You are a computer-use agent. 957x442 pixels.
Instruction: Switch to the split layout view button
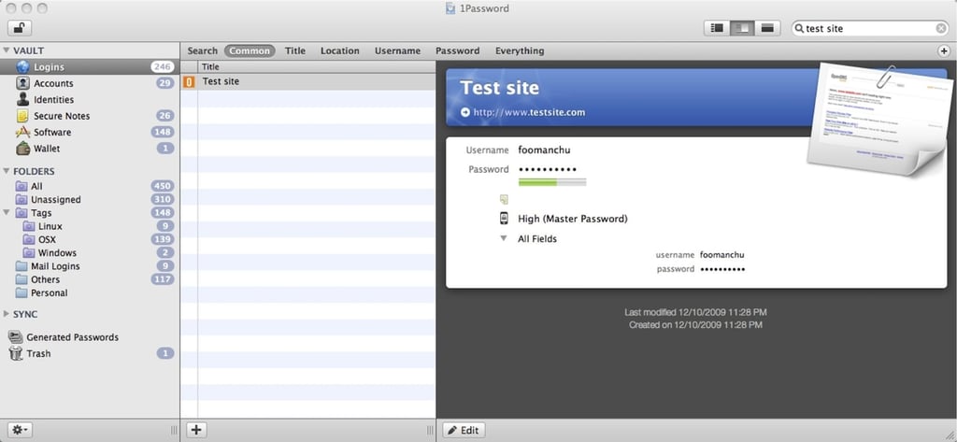[x=742, y=28]
